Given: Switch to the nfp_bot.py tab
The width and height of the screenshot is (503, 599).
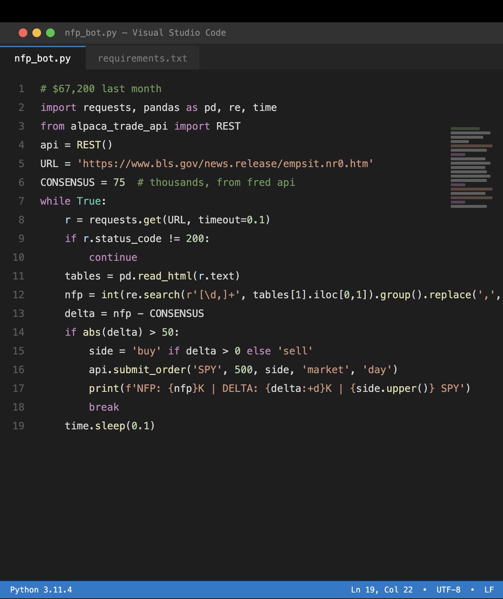Looking at the screenshot, I should 42,58.
